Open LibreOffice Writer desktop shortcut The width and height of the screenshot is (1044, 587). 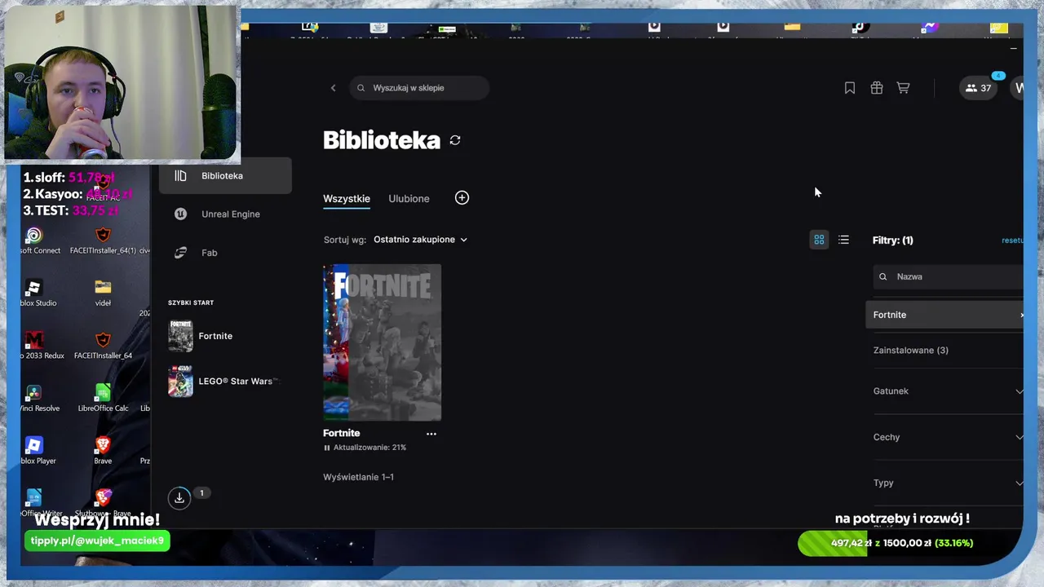(x=34, y=503)
